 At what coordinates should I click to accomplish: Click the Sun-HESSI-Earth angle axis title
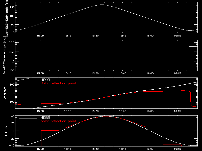pyautogui.click(x=7, y=18)
